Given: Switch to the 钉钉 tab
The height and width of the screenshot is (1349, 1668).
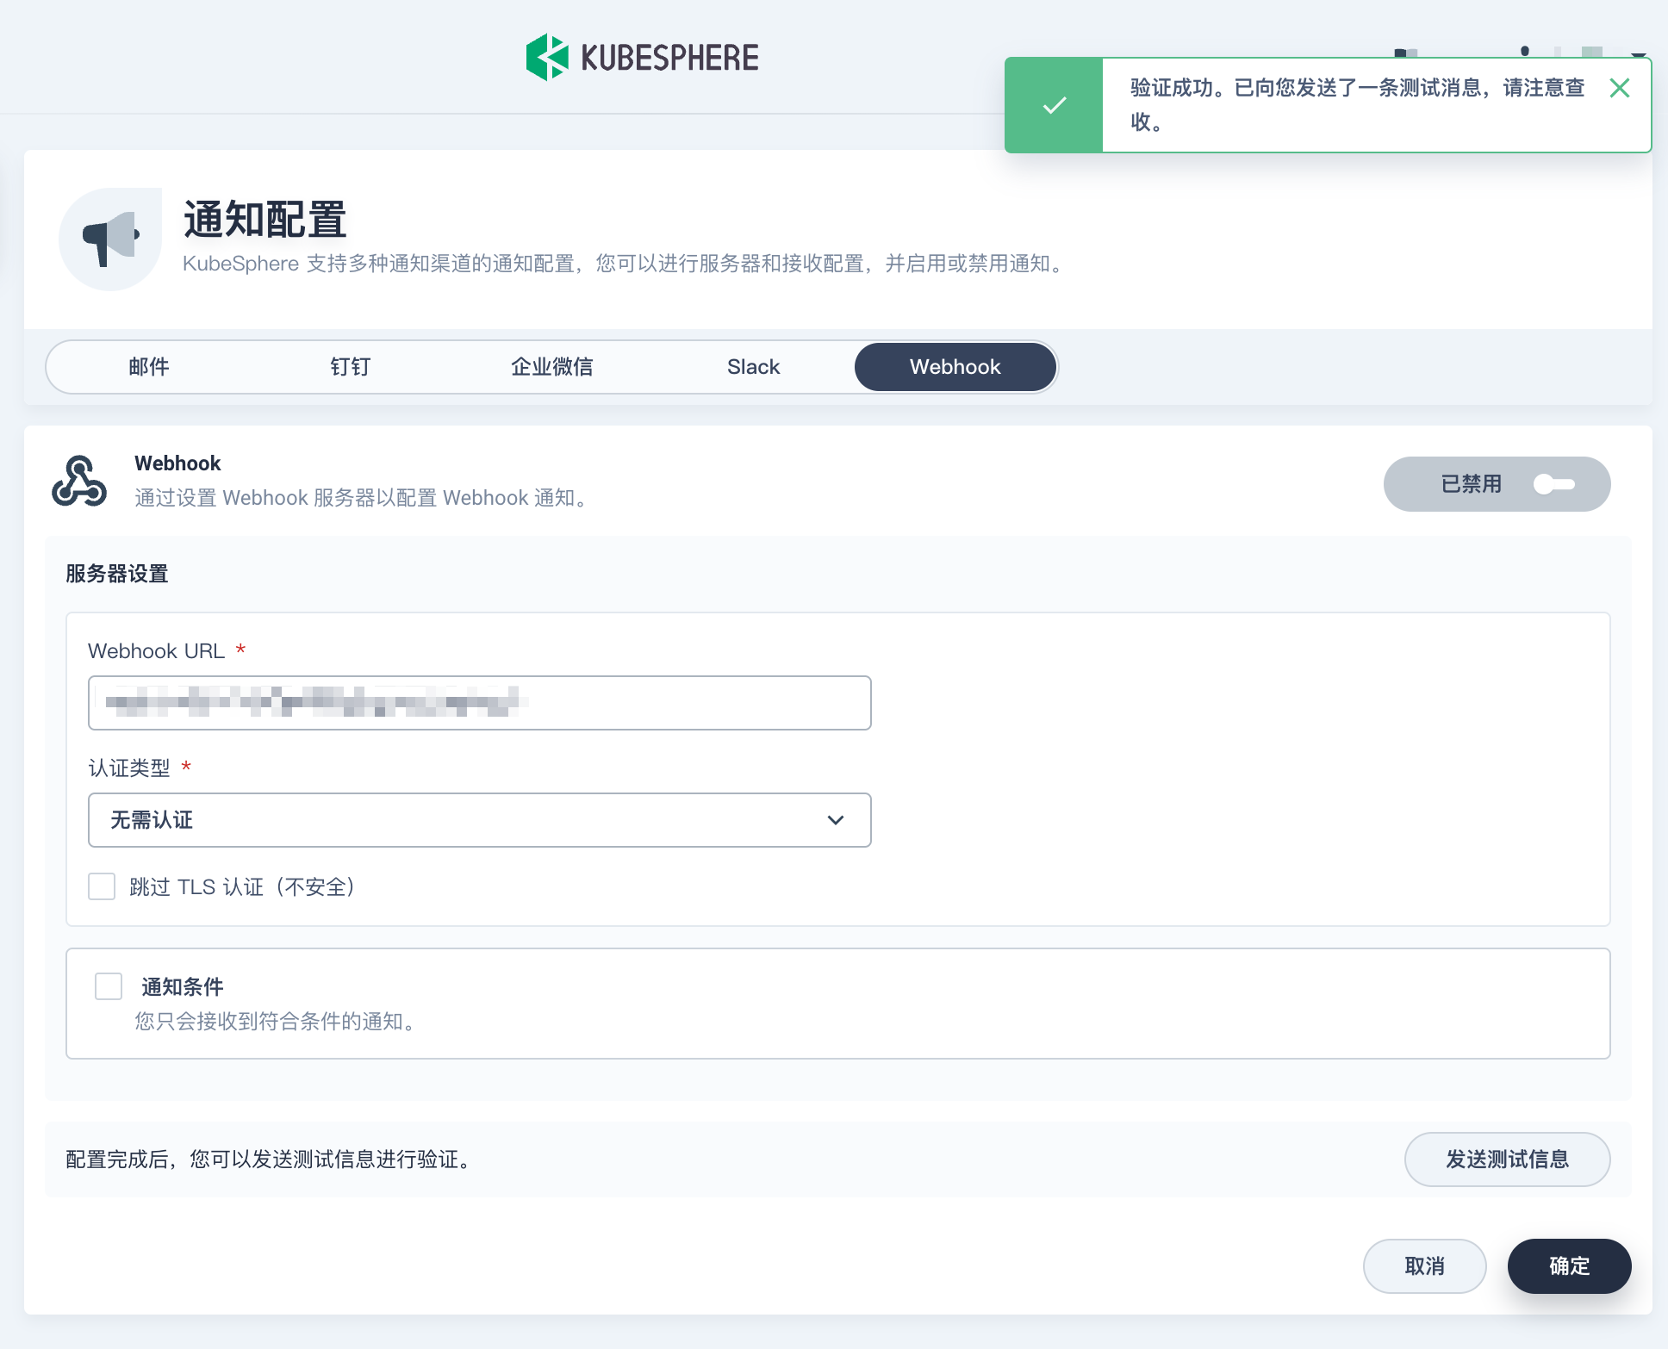Looking at the screenshot, I should pyautogui.click(x=350, y=367).
